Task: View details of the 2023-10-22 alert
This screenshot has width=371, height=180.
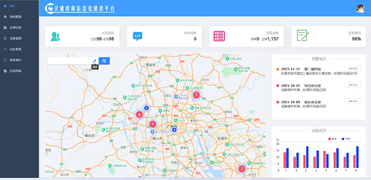Action: (352, 85)
